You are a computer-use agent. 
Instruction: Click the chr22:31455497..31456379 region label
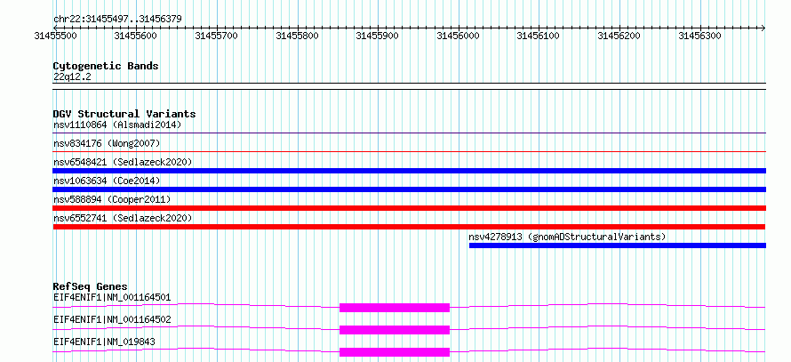pos(117,20)
